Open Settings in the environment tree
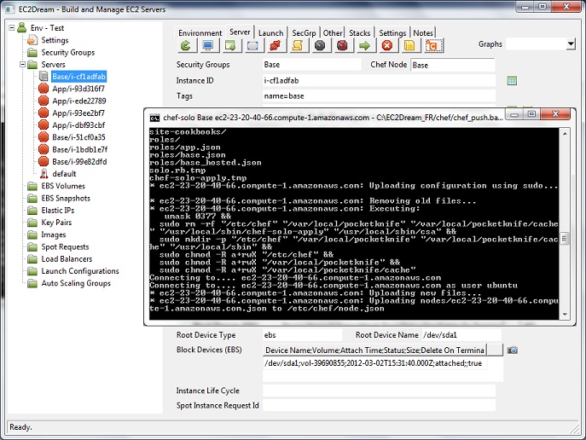The width and height of the screenshot is (586, 440). click(x=55, y=40)
